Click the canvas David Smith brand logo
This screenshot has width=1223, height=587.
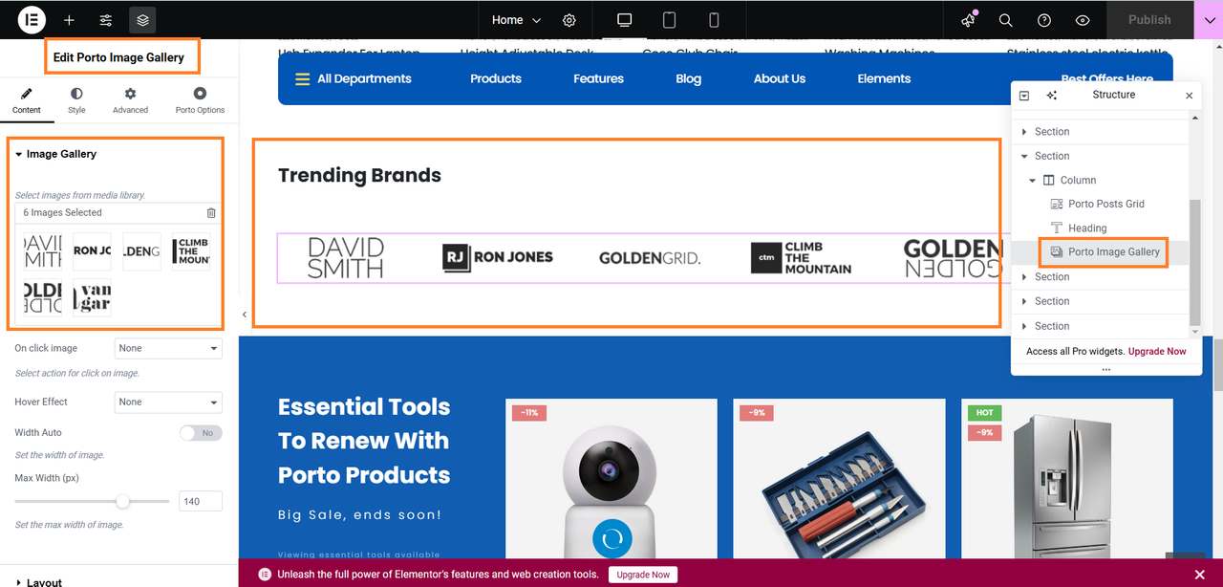[346, 258]
